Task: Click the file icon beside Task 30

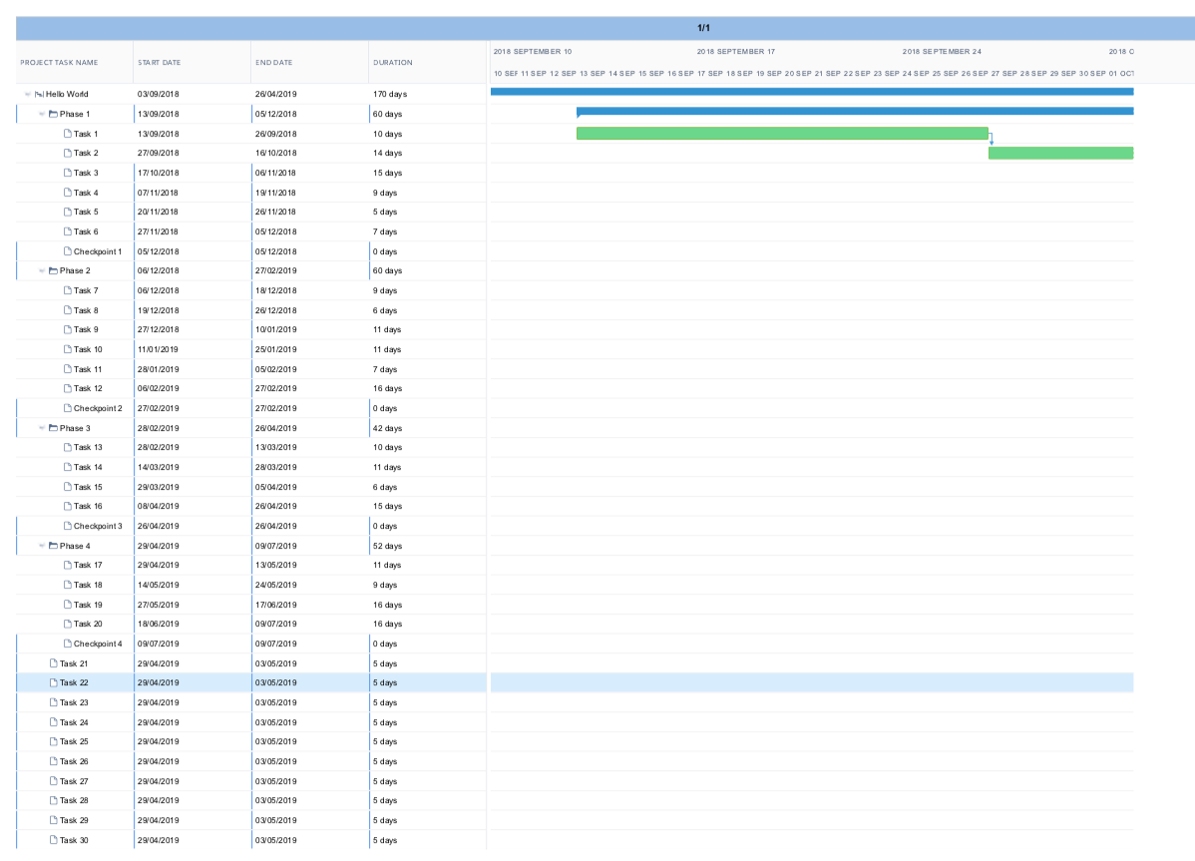Action: click(x=53, y=840)
